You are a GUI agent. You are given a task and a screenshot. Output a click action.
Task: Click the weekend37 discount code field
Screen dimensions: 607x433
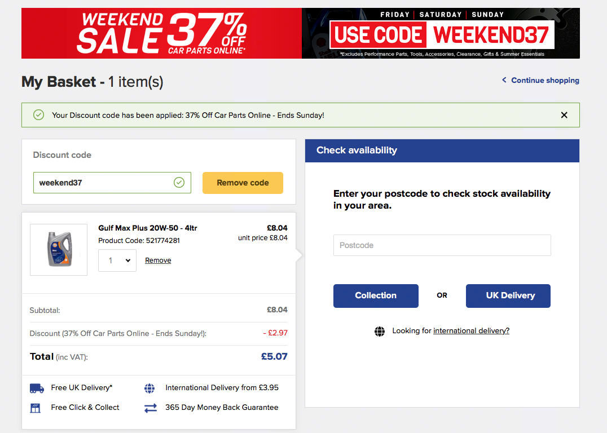point(112,183)
